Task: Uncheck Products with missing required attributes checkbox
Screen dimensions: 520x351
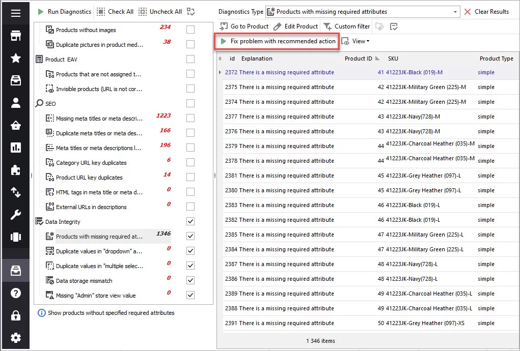Action: (x=190, y=236)
